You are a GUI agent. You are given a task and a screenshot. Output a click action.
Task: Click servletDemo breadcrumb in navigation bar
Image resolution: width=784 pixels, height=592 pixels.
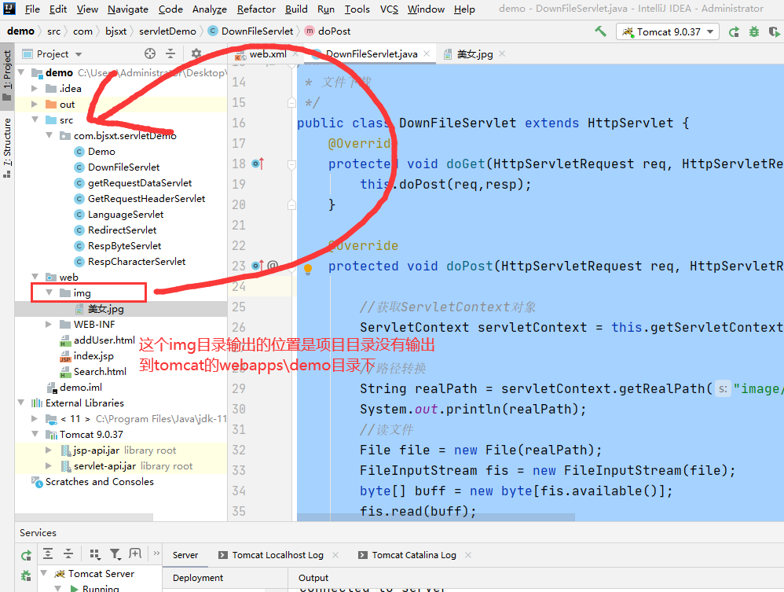pyautogui.click(x=167, y=31)
